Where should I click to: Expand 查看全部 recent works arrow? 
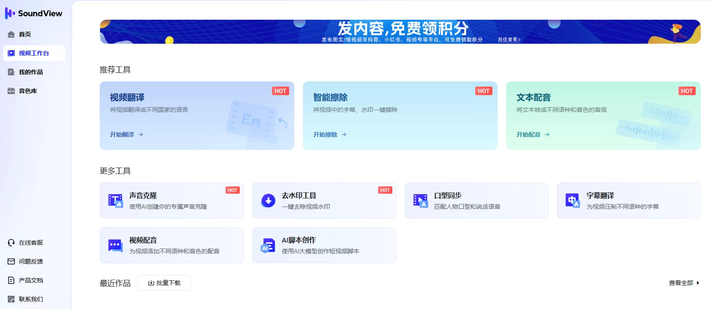pos(698,283)
